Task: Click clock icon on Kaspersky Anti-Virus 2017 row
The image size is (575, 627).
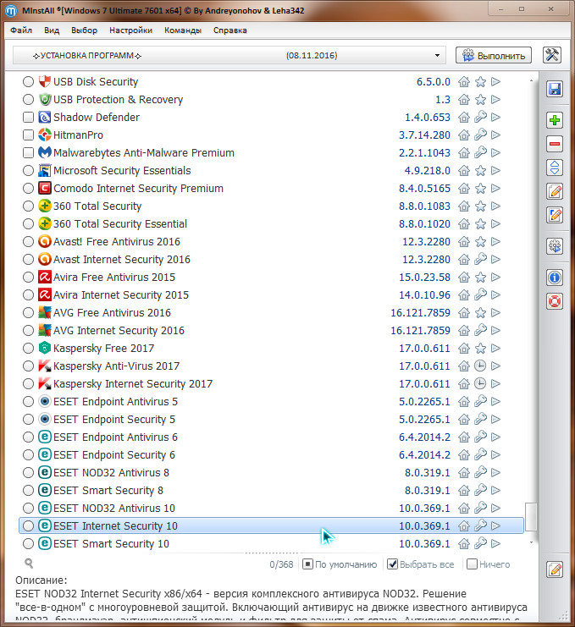Action: [x=480, y=366]
